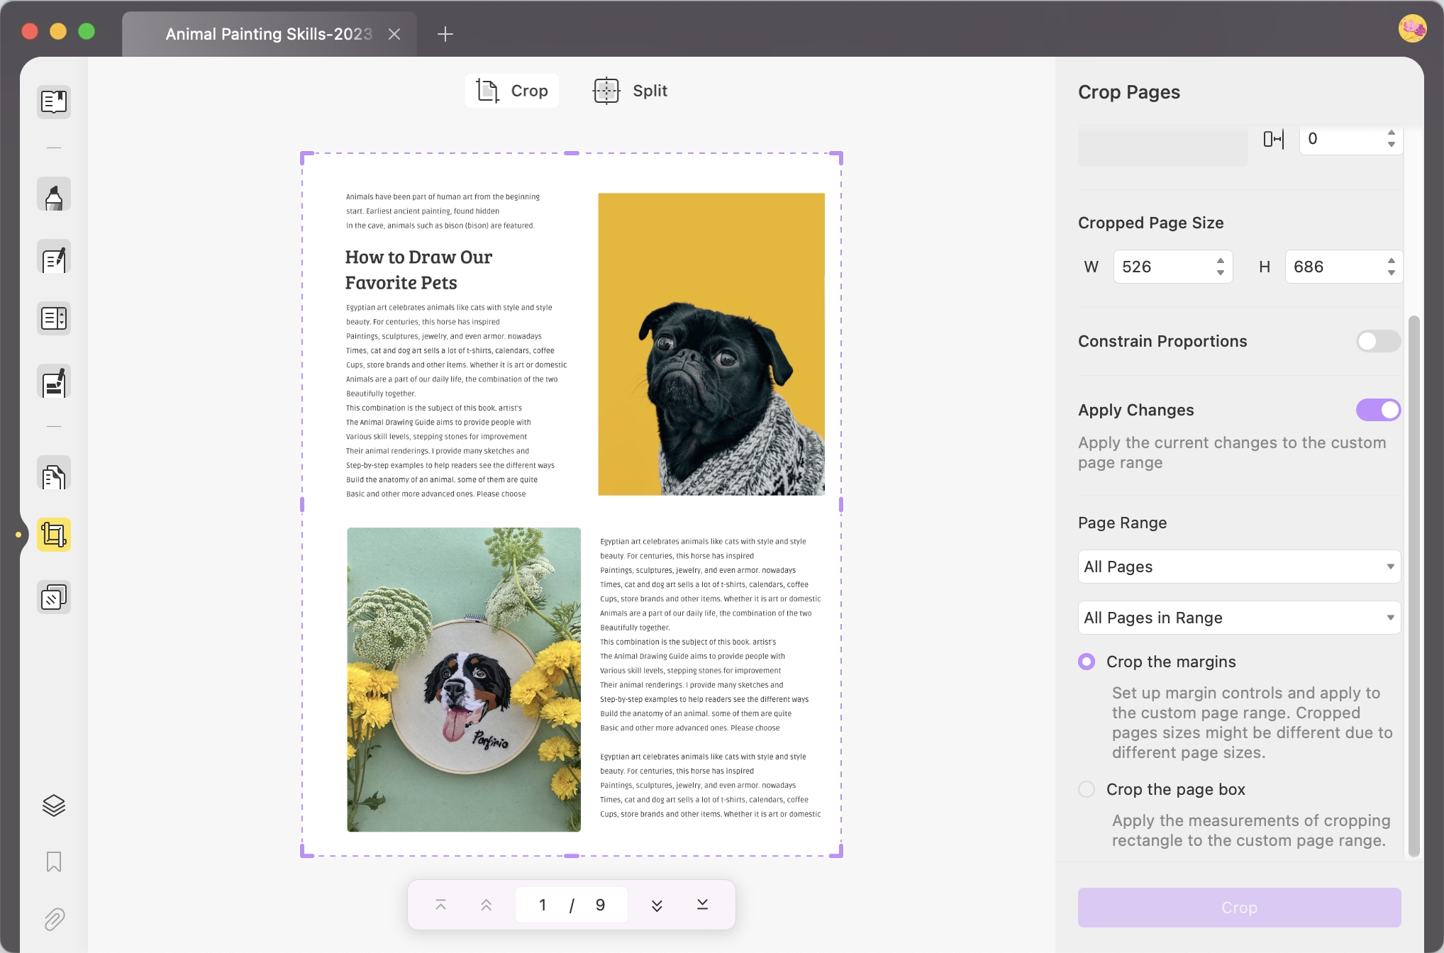This screenshot has width=1444, height=953.
Task: Open the Reader mode sidebar icon
Action: pyautogui.click(x=54, y=101)
